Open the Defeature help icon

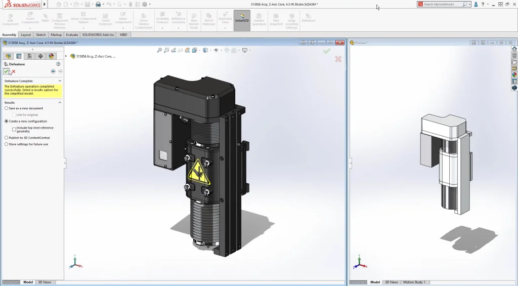click(x=58, y=64)
